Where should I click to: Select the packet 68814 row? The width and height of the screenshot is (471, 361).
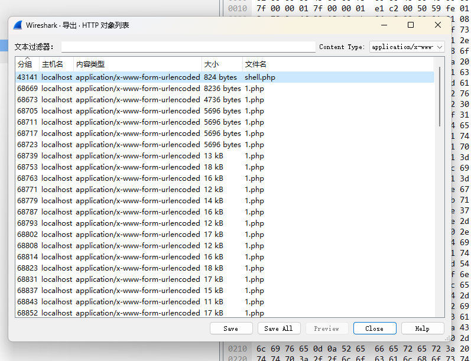(x=225, y=257)
